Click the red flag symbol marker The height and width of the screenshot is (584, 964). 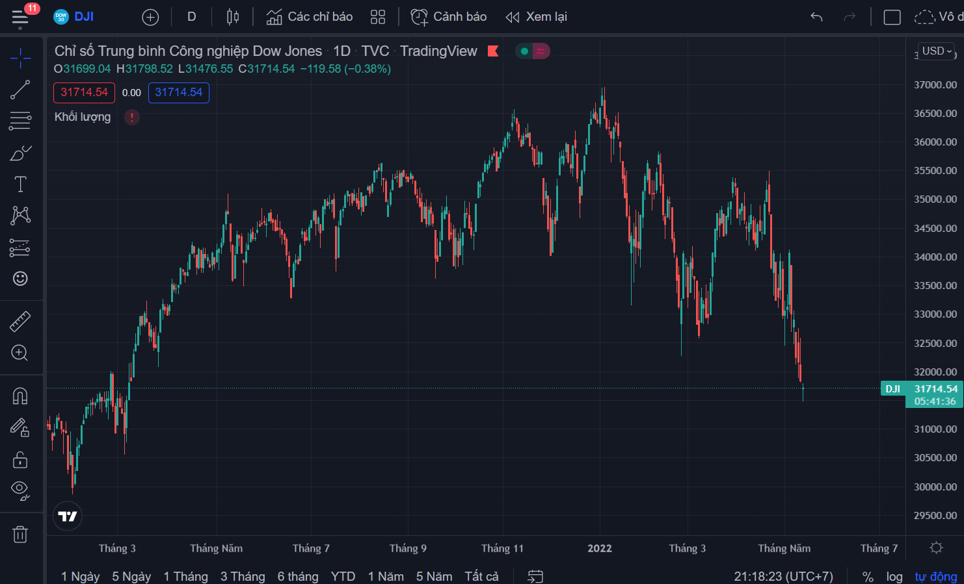(493, 51)
